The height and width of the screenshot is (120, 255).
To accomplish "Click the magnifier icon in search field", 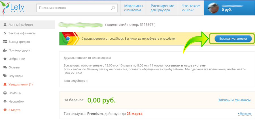I will 113,8.
